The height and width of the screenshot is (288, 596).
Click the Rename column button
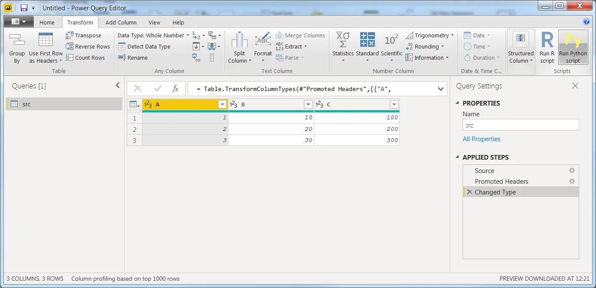pyautogui.click(x=132, y=58)
